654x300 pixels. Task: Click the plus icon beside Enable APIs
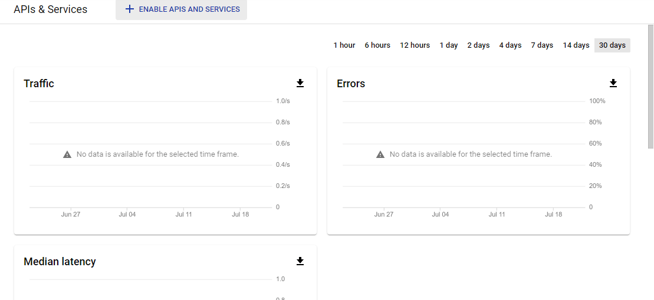[x=130, y=9]
